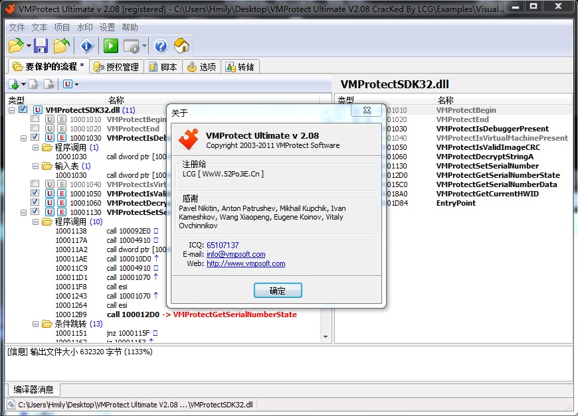Image resolution: width=578 pixels, height=416 pixels.
Task: Start compilation with the green play icon
Action: pos(110,46)
